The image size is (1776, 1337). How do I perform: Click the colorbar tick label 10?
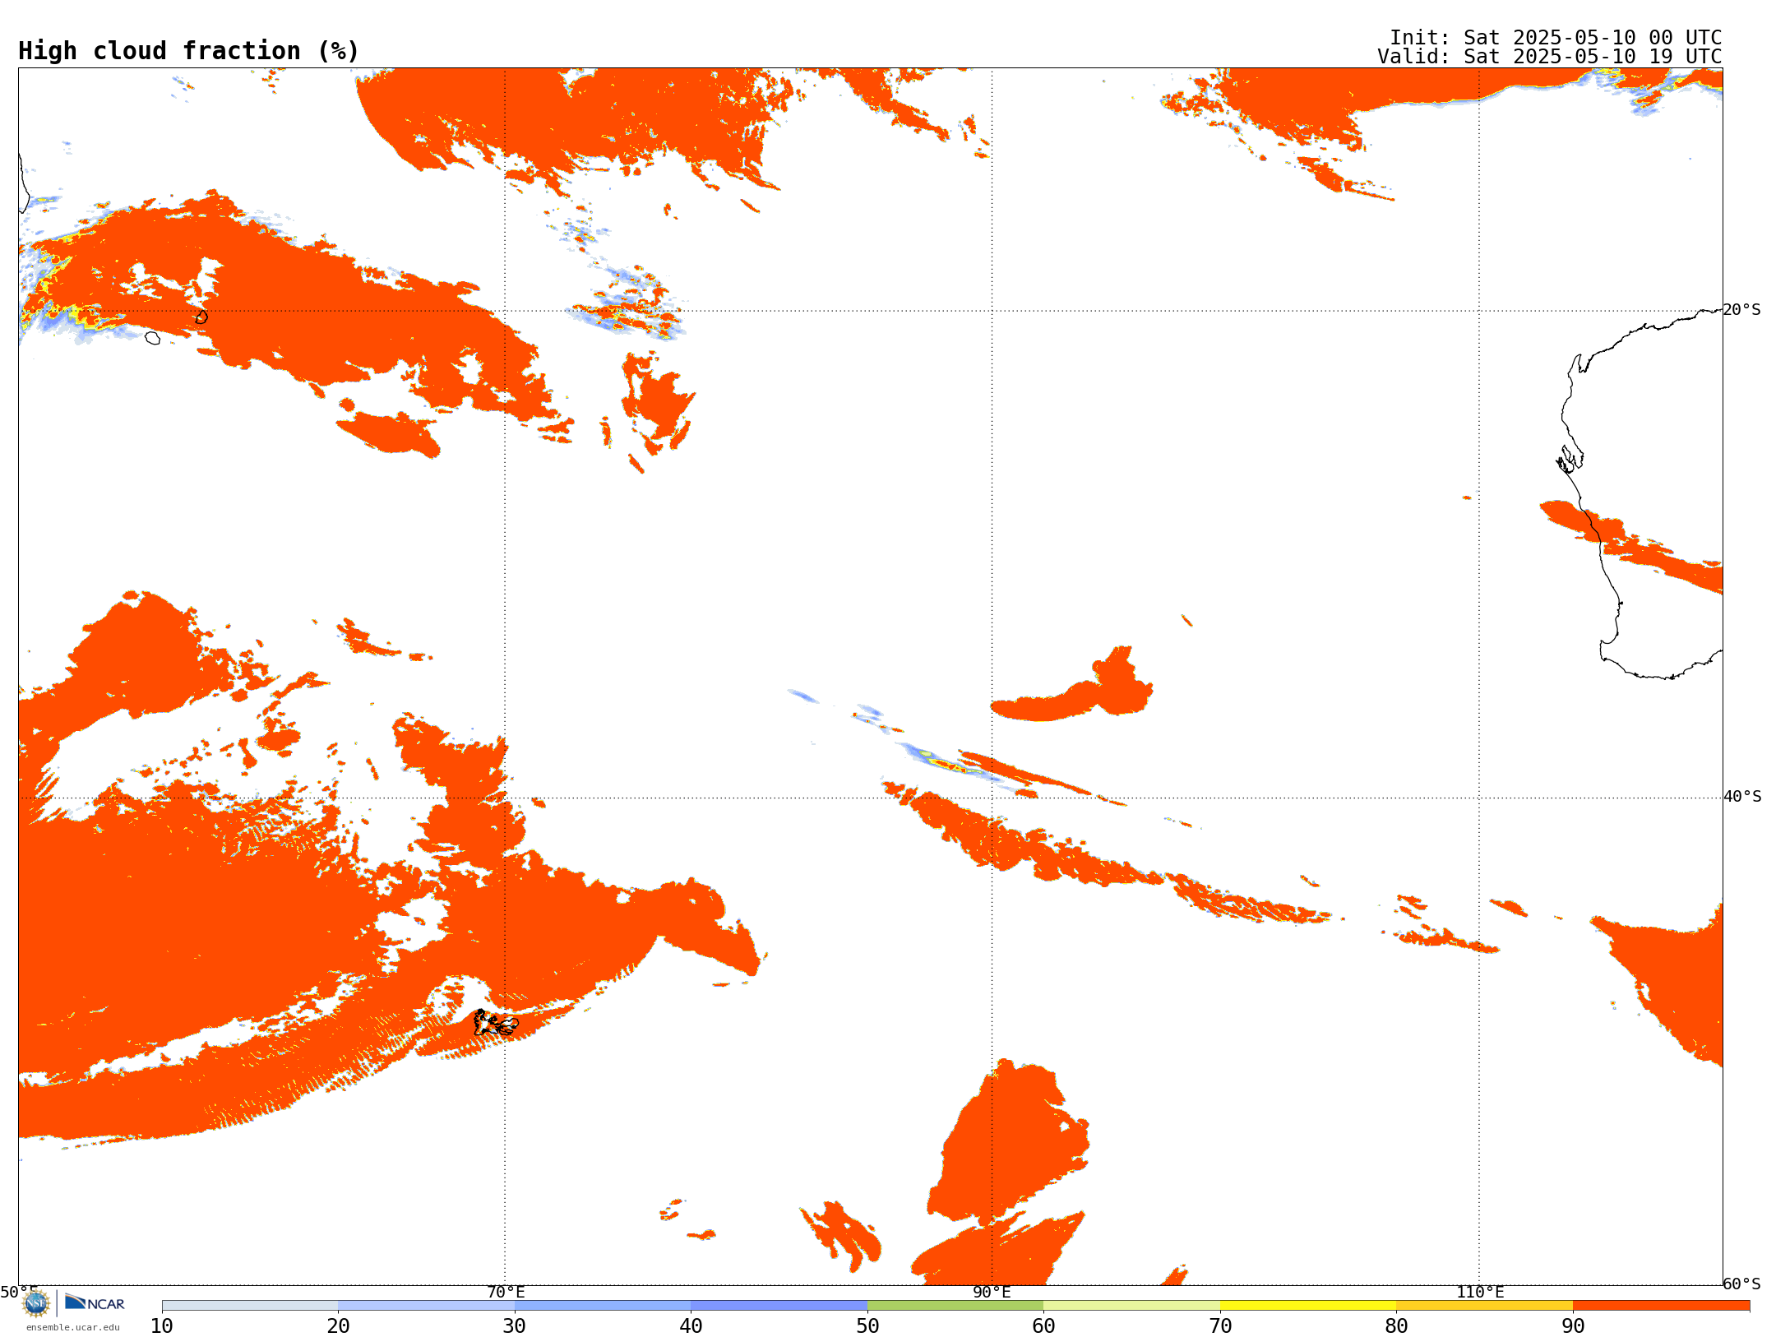(162, 1325)
